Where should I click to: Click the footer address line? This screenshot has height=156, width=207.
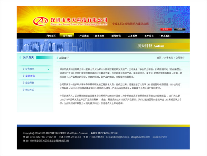[x=46, y=141]
